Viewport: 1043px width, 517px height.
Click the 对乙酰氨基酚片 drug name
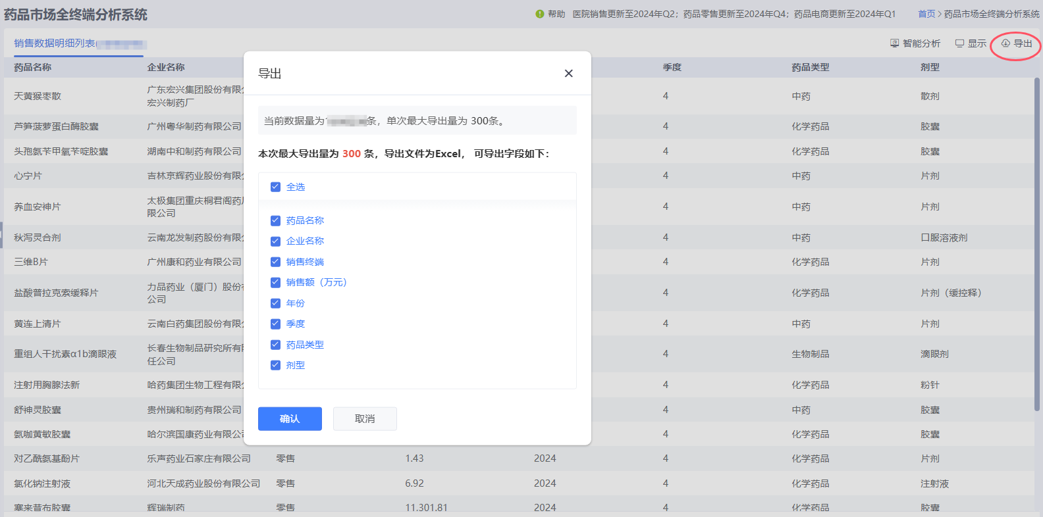47,458
